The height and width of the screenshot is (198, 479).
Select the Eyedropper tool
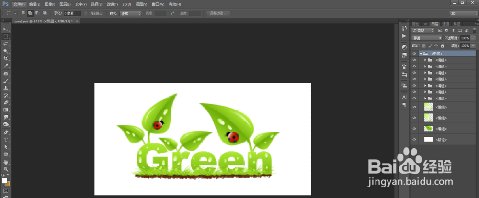pos(6,66)
